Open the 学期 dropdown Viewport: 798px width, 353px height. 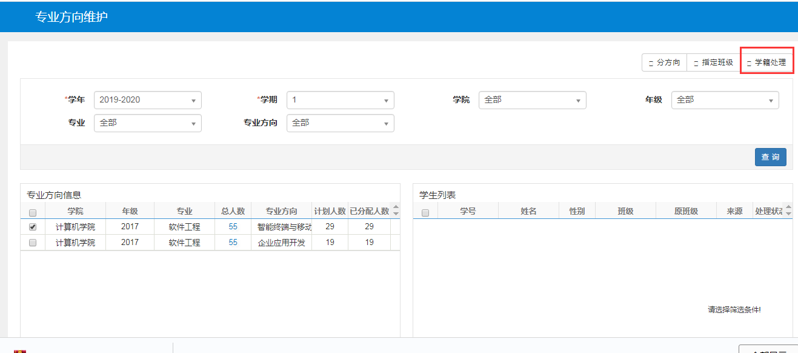click(340, 100)
